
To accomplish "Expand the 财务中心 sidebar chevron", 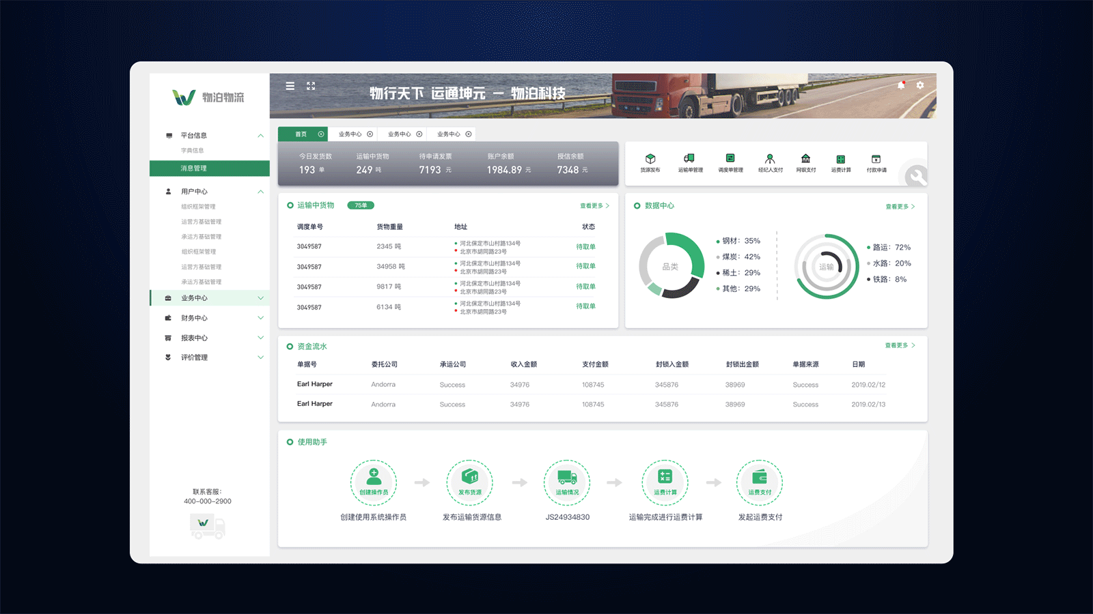I will coord(260,318).
